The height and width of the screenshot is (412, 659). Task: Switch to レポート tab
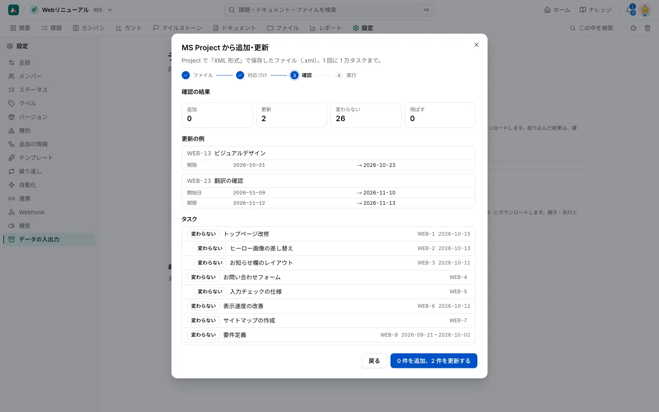coord(326,28)
